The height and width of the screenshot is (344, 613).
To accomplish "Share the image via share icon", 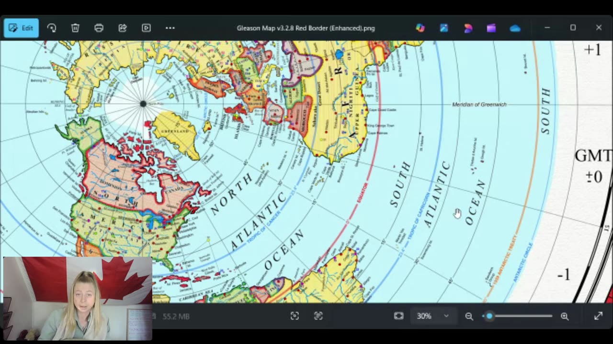I will pyautogui.click(x=123, y=28).
